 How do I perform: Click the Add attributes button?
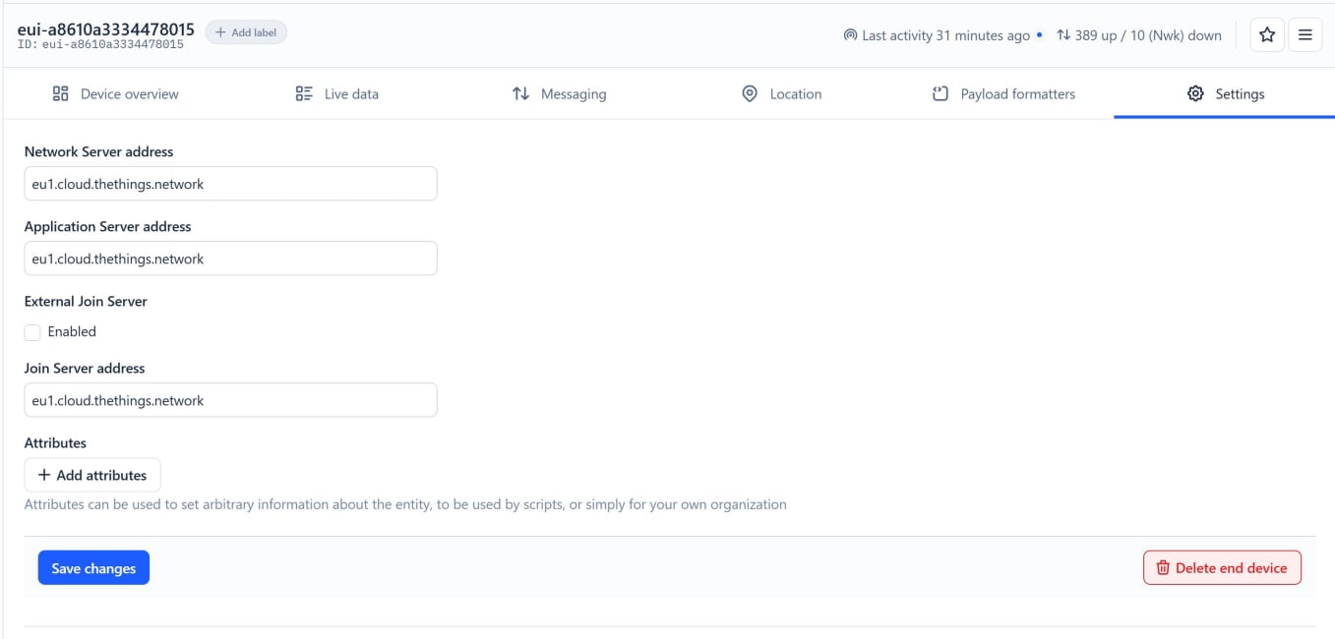92,475
